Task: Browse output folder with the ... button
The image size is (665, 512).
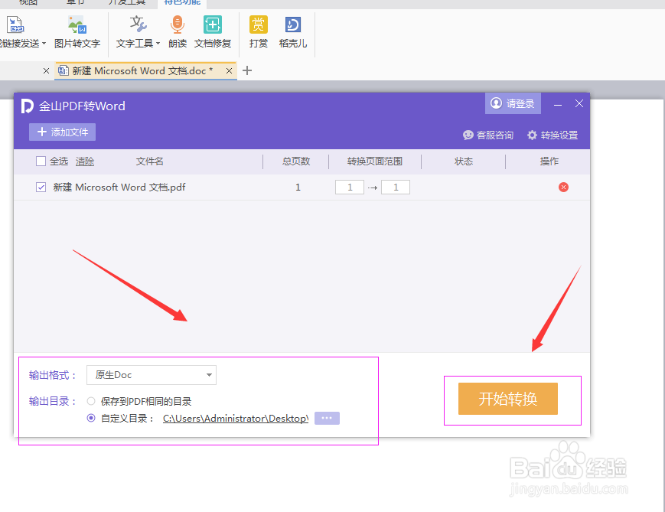Action: coord(327,418)
